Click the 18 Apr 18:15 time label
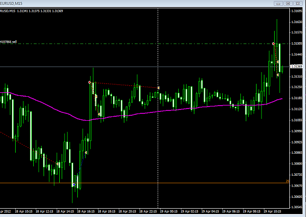Image resolution: width=306 pixels, height=217 pixels. (x=107, y=211)
